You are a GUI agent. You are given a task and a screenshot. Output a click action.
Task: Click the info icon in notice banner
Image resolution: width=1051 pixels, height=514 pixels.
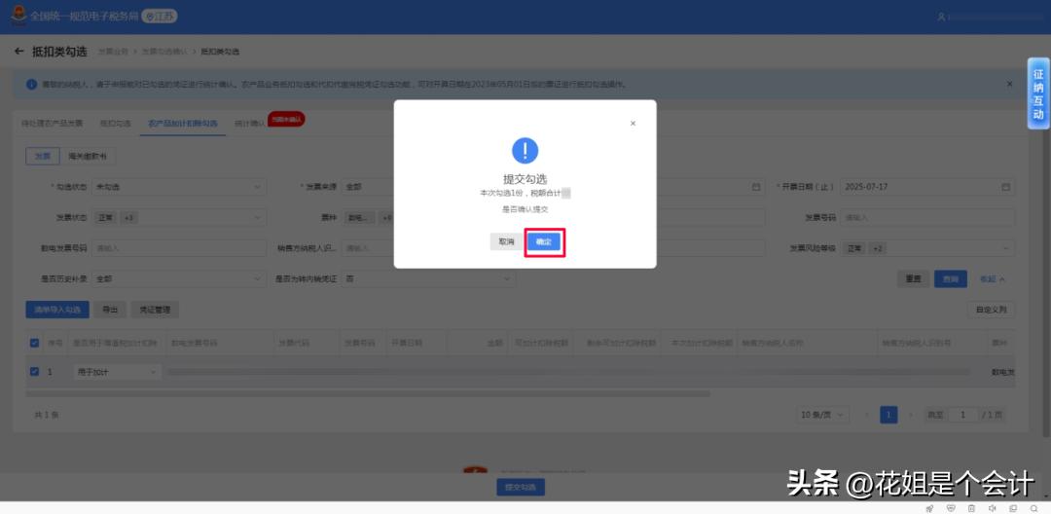point(31,85)
